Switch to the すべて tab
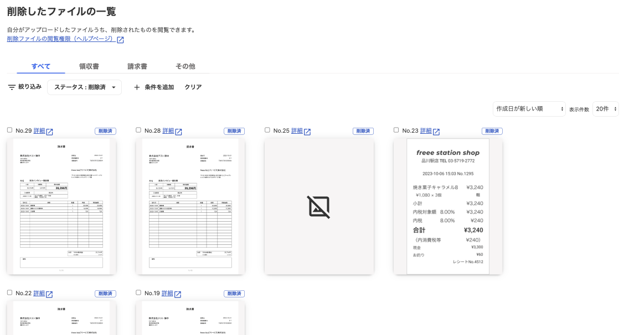The image size is (624, 335). [x=41, y=66]
